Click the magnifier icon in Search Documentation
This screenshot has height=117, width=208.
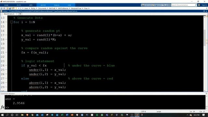(196, 5)
